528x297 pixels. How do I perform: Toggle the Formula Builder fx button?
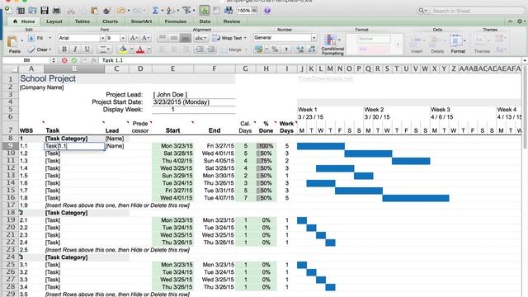coord(205,11)
